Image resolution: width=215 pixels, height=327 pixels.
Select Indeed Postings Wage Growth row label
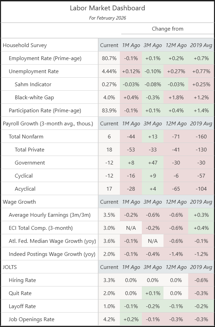52,254
